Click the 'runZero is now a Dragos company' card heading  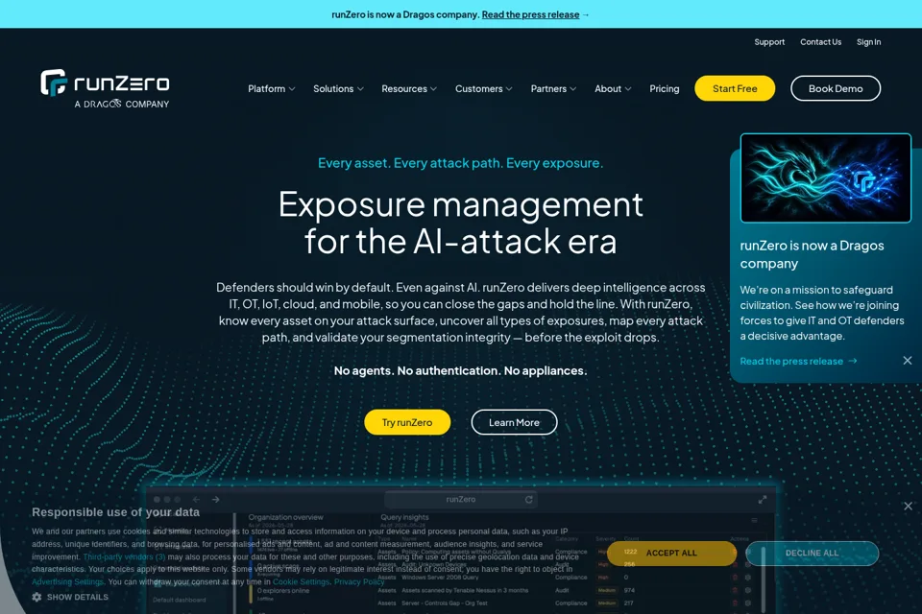pos(812,254)
